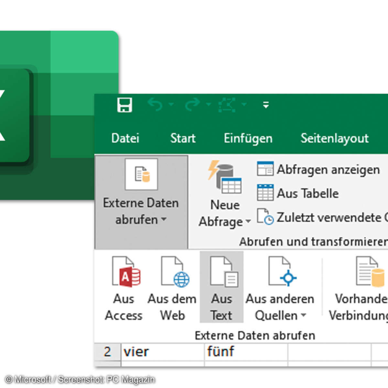The height and width of the screenshot is (388, 388).
Task: Expand the Undo history dropdown arrow
Action: pos(171,105)
